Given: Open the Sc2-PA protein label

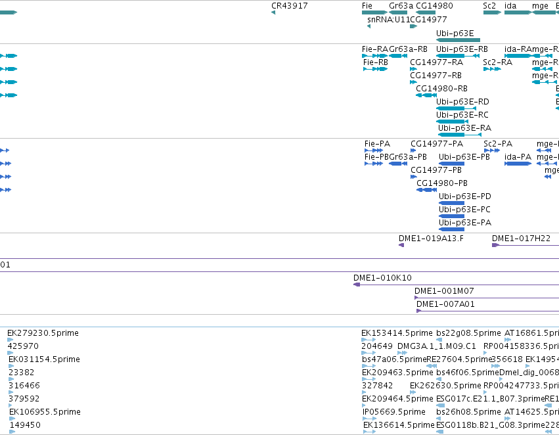Looking at the screenshot, I should (498, 144).
